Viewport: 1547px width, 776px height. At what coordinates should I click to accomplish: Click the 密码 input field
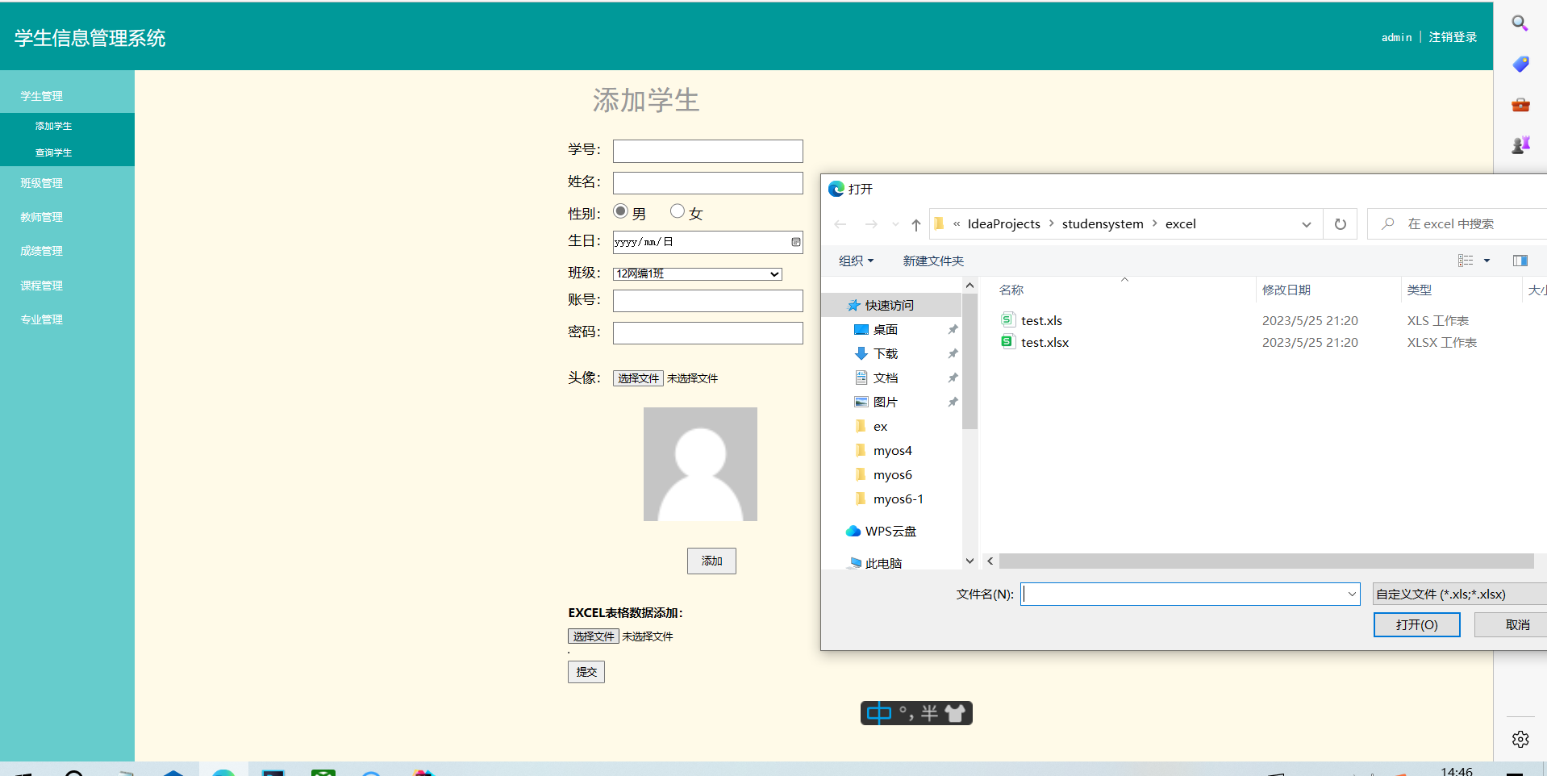click(708, 333)
